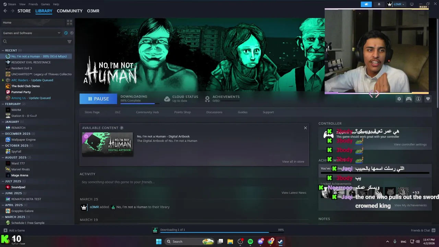Switch to the COMMUNITY tab
This screenshot has width=439, height=247.
tap(70, 11)
